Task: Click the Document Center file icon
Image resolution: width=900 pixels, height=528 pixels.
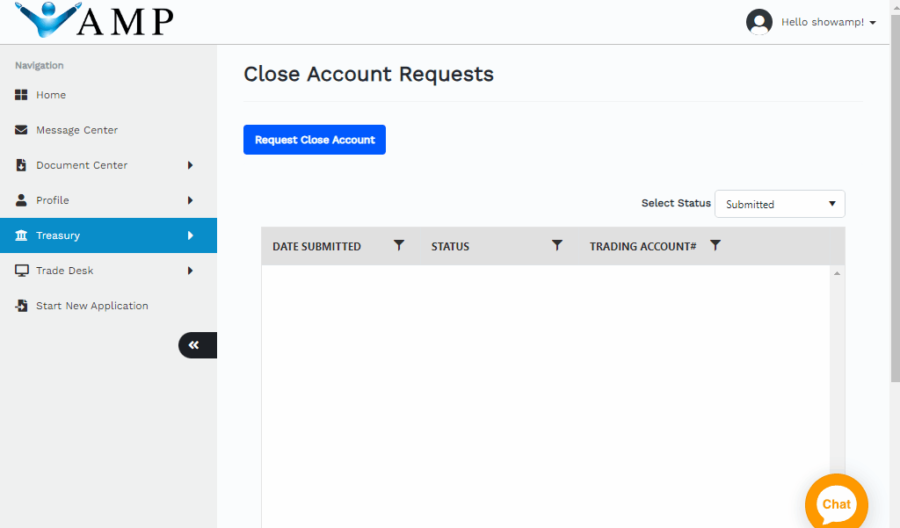Action: [22, 165]
